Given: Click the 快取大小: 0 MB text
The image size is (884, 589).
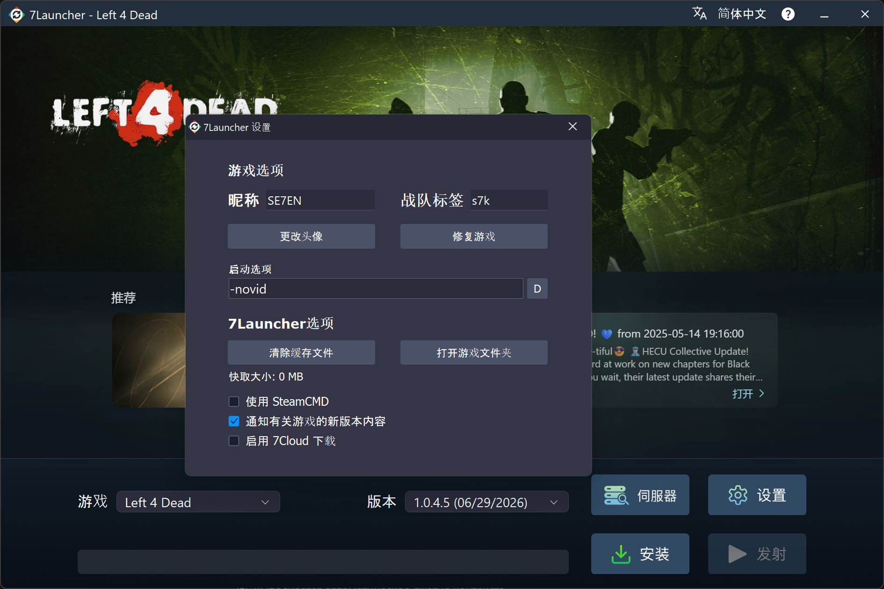Looking at the screenshot, I should pos(266,377).
